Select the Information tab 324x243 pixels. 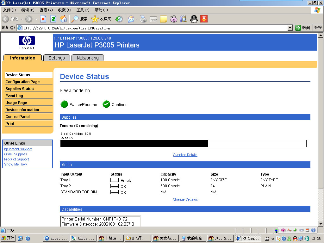point(22,58)
